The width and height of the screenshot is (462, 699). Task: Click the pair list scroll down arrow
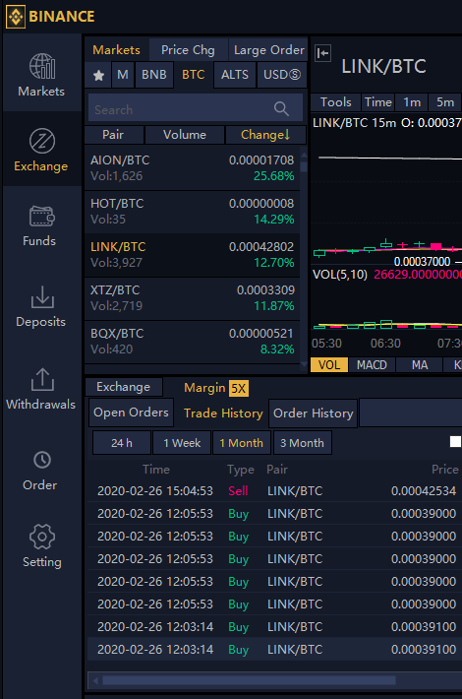tap(304, 364)
